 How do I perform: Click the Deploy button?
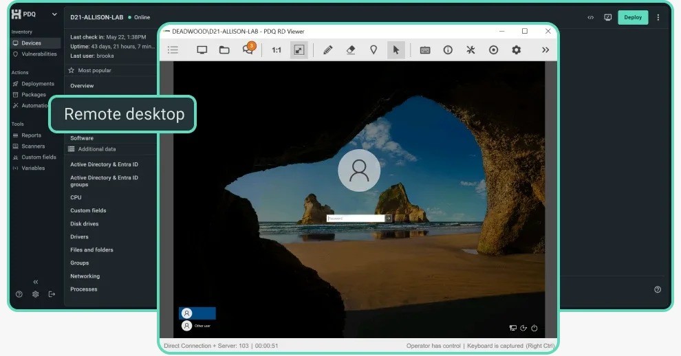(633, 17)
